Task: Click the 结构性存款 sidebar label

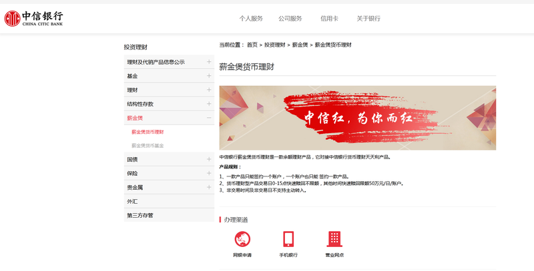Action: click(140, 104)
